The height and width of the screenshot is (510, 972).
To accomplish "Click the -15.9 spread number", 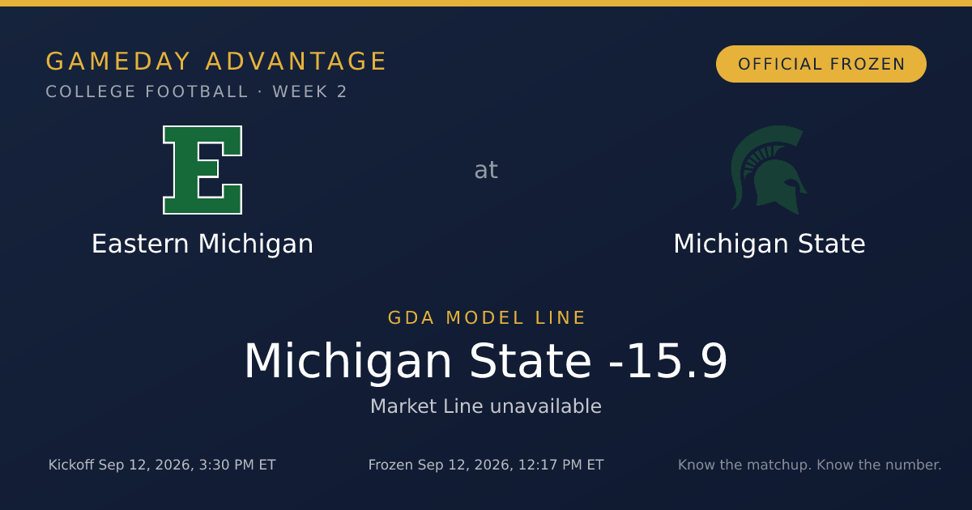I will [668, 361].
